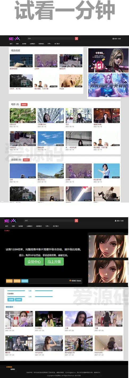Image resolution: width=129 pixels, height=378 pixels.
Task: Click the red search icon on the player page
Action: point(77,221)
